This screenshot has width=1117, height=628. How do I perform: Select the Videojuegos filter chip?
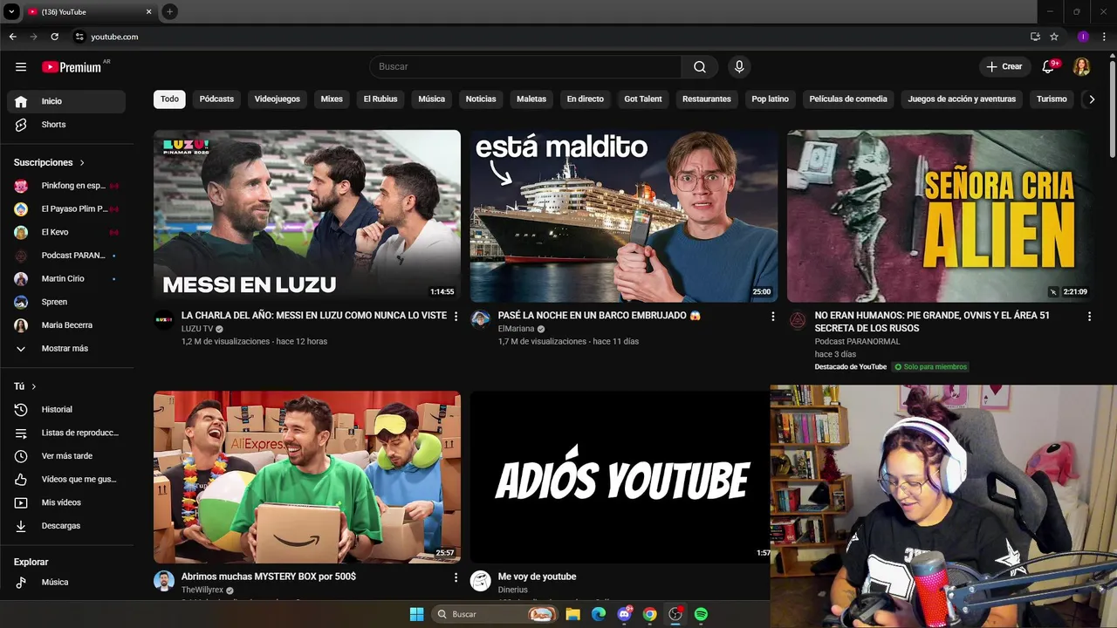278,99
